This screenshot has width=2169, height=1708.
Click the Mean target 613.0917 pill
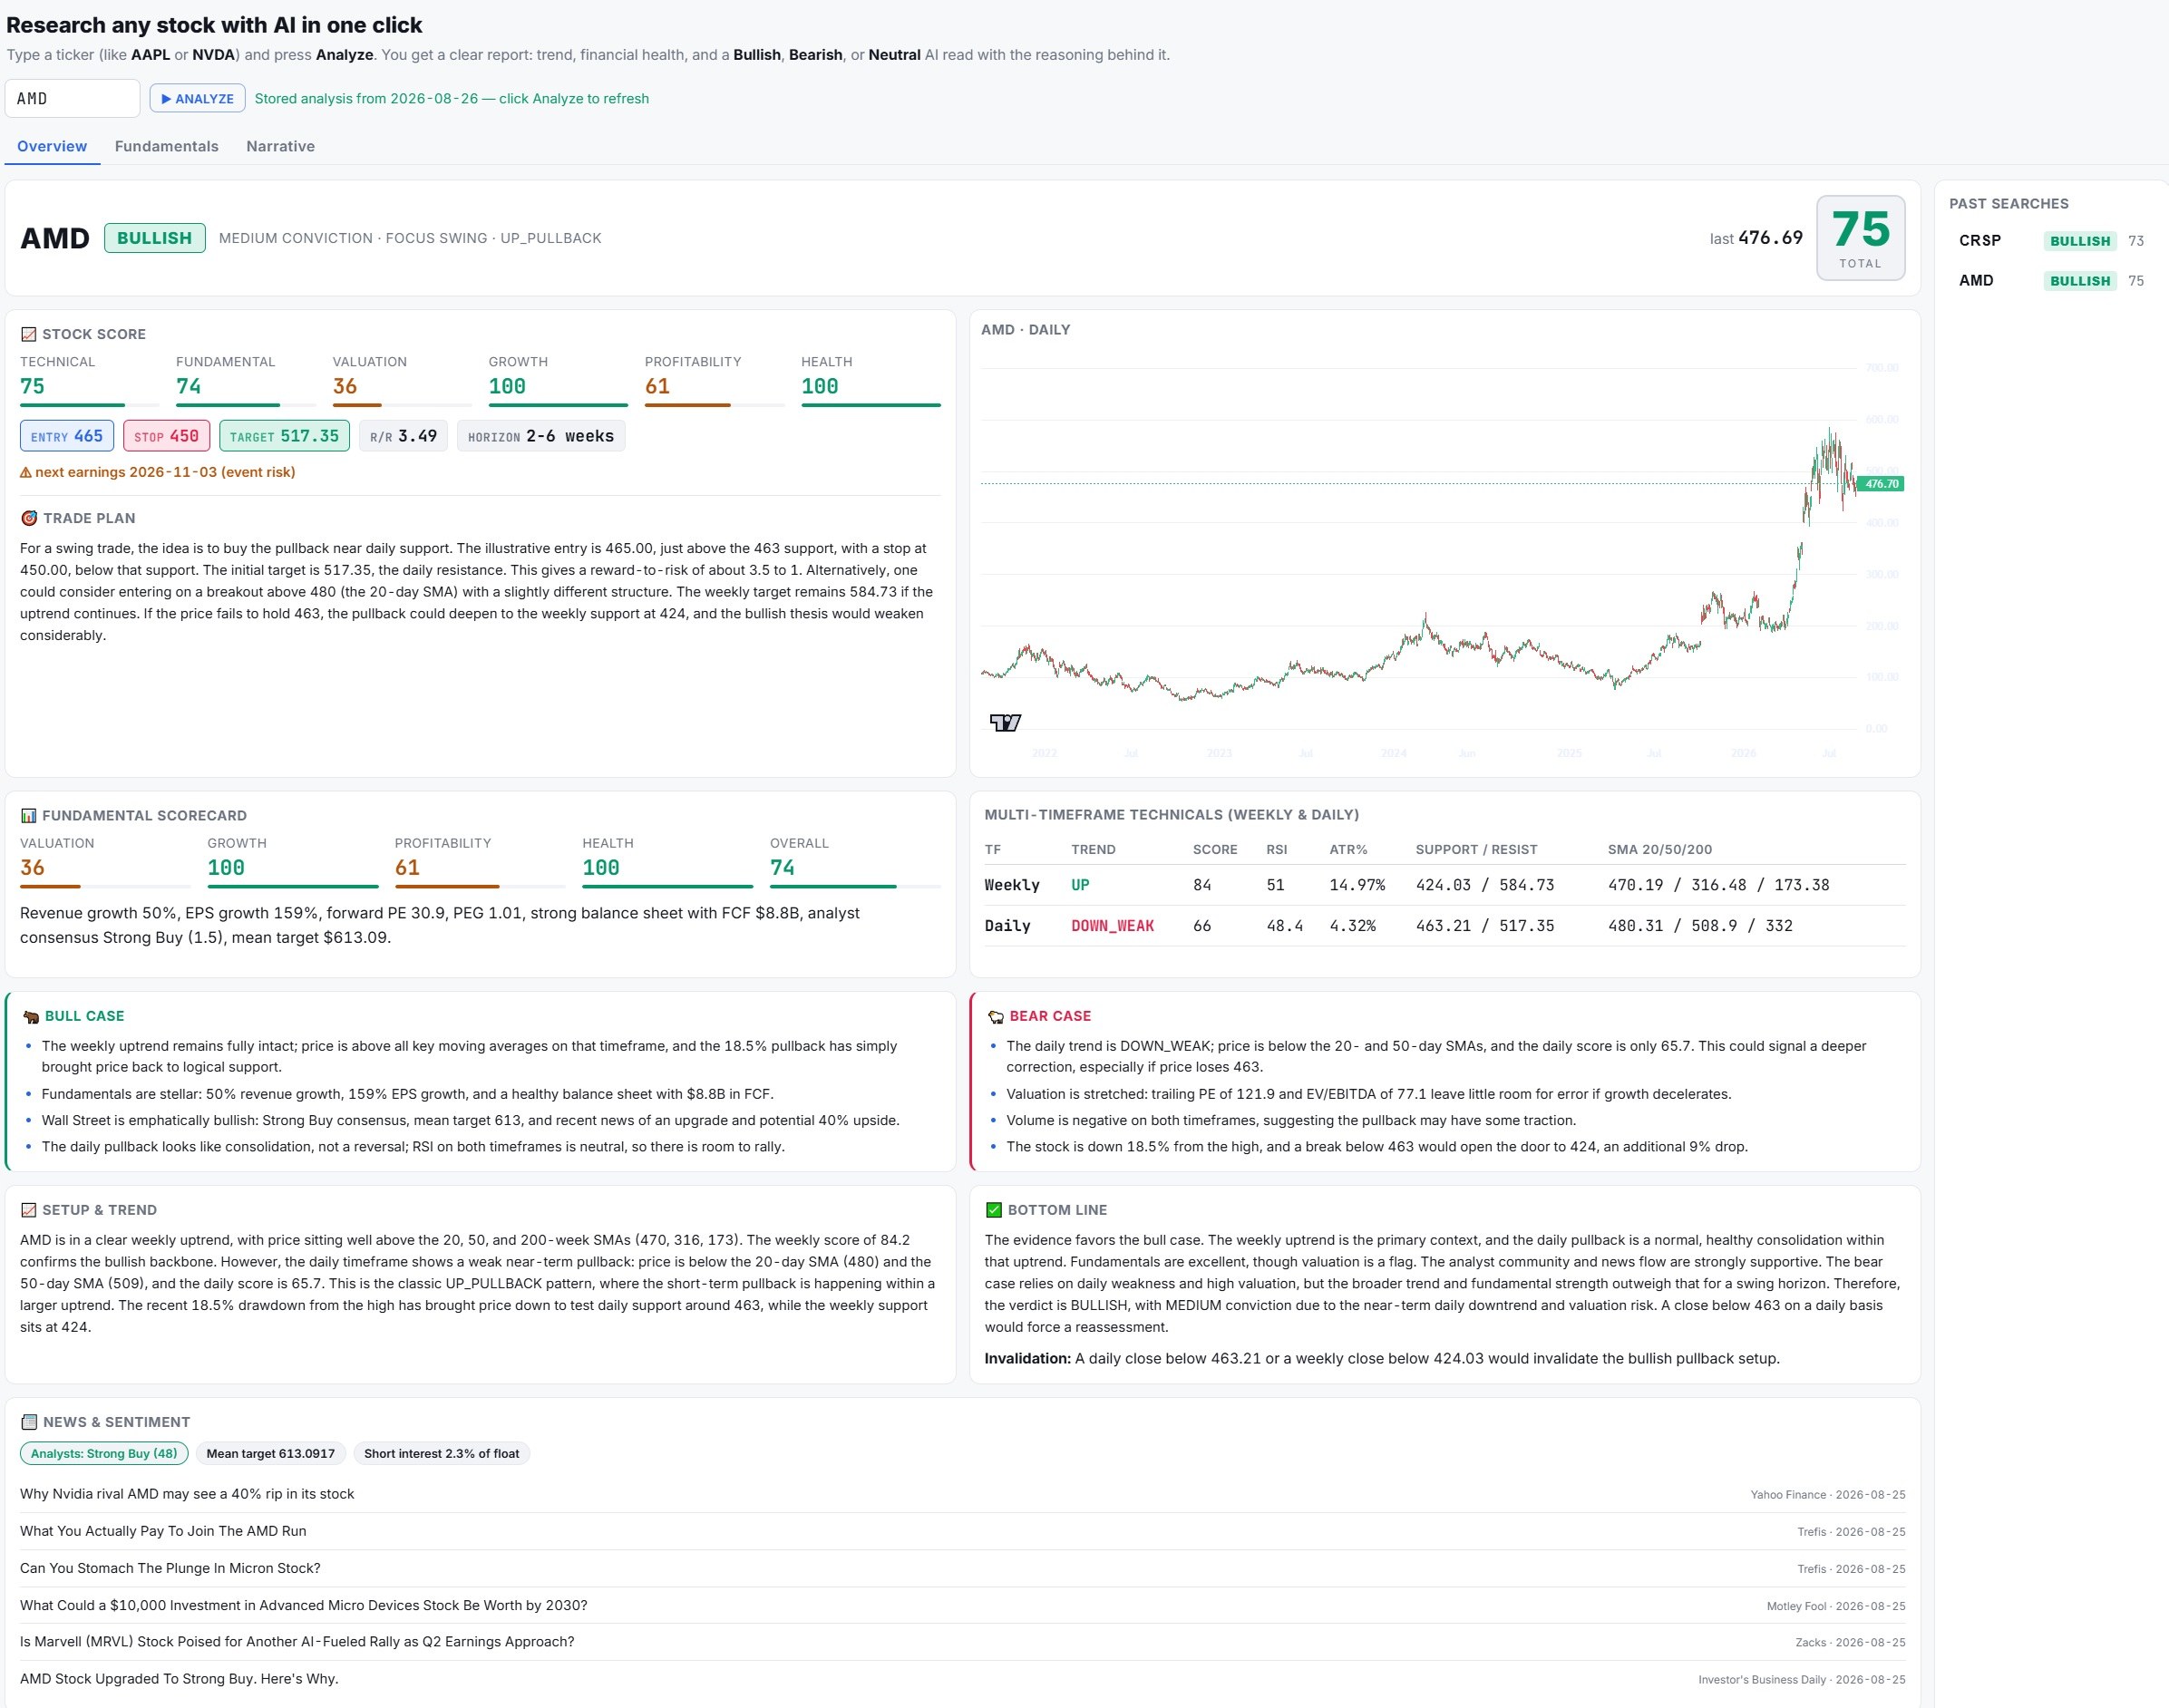point(271,1453)
